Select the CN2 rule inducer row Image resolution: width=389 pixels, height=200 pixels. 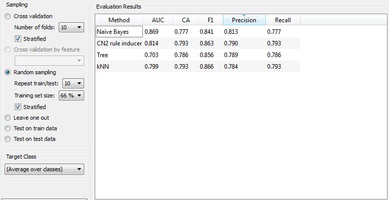point(198,43)
